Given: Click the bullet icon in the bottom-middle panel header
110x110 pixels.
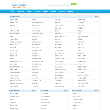Looking at the screenshot, I should pyautogui.click(x=42, y=90).
